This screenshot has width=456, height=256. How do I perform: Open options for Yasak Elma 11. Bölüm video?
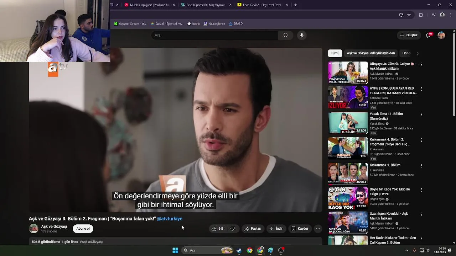point(421,114)
